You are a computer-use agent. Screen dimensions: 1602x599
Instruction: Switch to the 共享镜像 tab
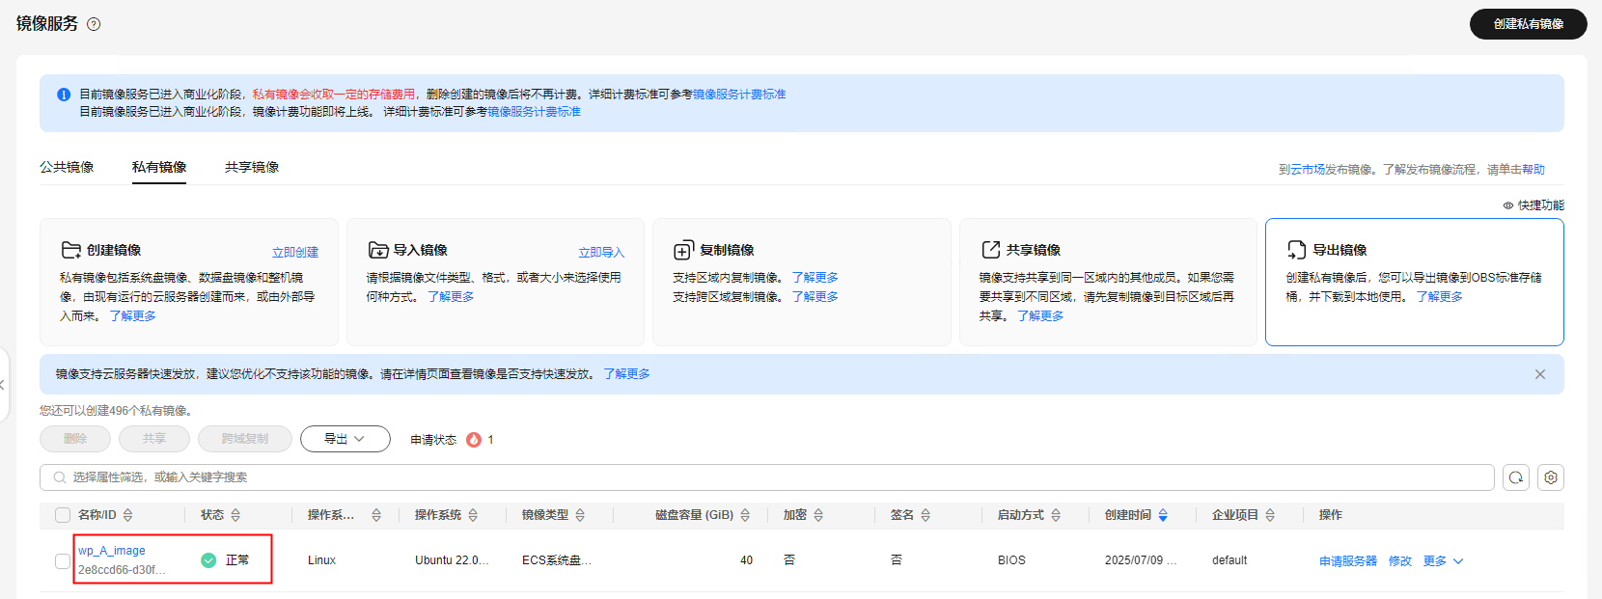(252, 167)
